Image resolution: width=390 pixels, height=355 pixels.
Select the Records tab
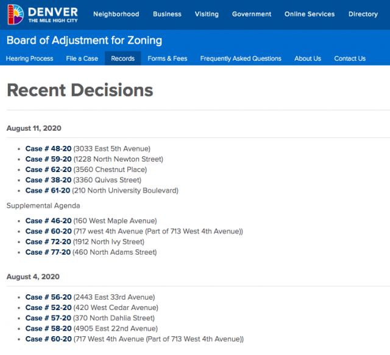pos(123,58)
